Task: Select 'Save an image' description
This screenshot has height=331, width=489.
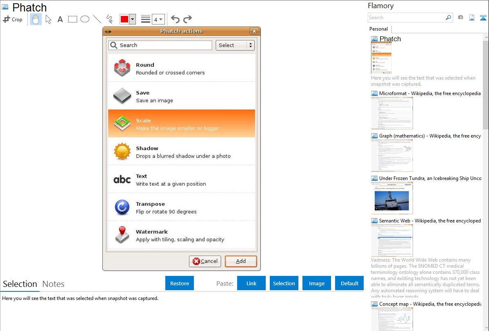Action: coord(154,100)
